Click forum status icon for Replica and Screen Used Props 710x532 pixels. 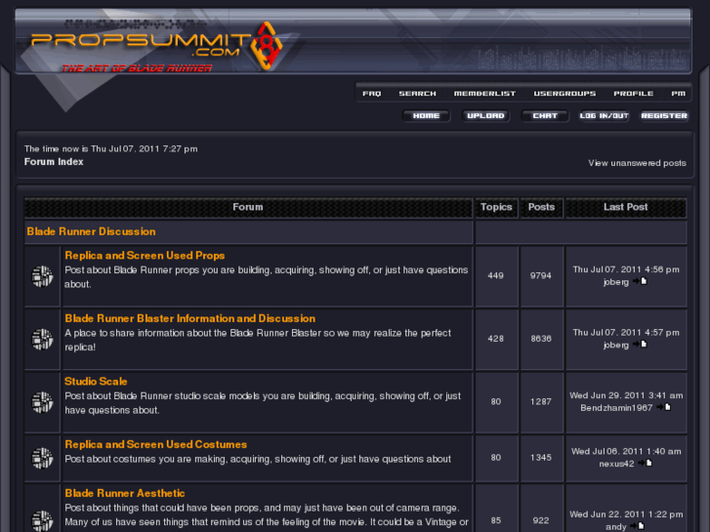(x=42, y=276)
